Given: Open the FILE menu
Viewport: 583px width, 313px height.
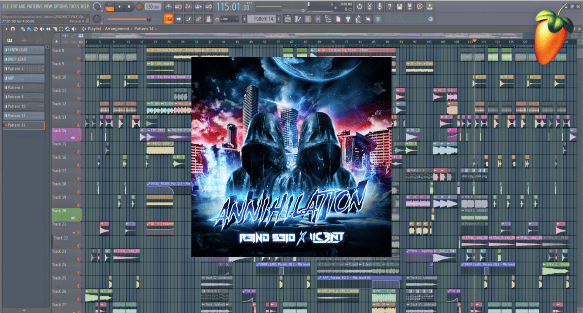Looking at the screenshot, I should click(6, 7).
